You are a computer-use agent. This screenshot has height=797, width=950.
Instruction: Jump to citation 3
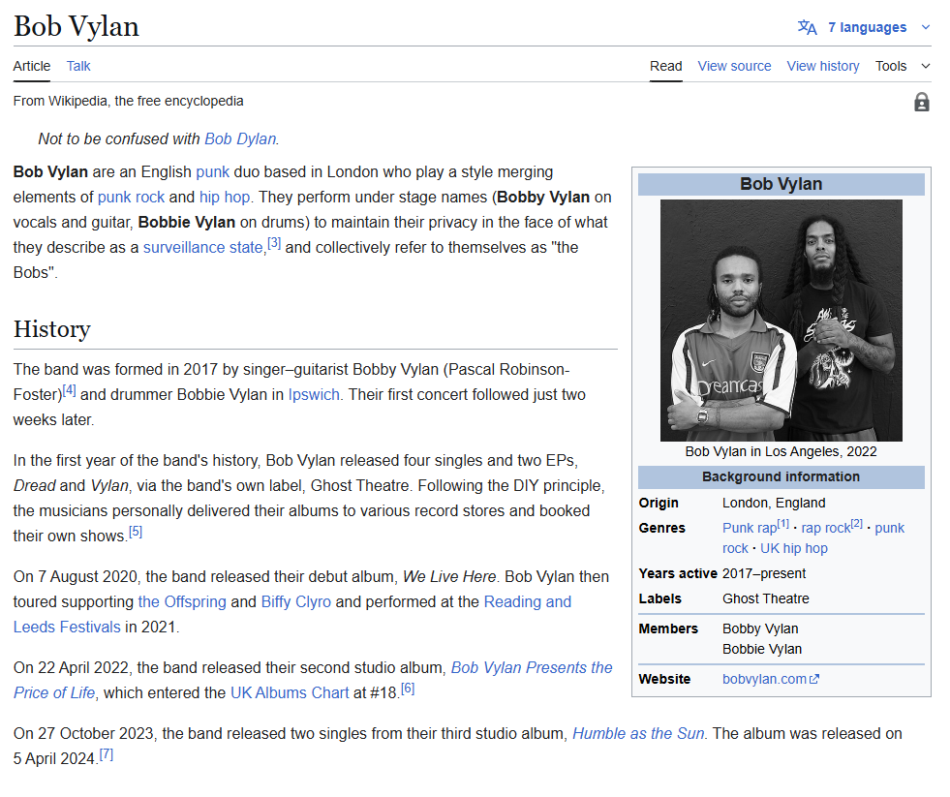[x=274, y=243]
